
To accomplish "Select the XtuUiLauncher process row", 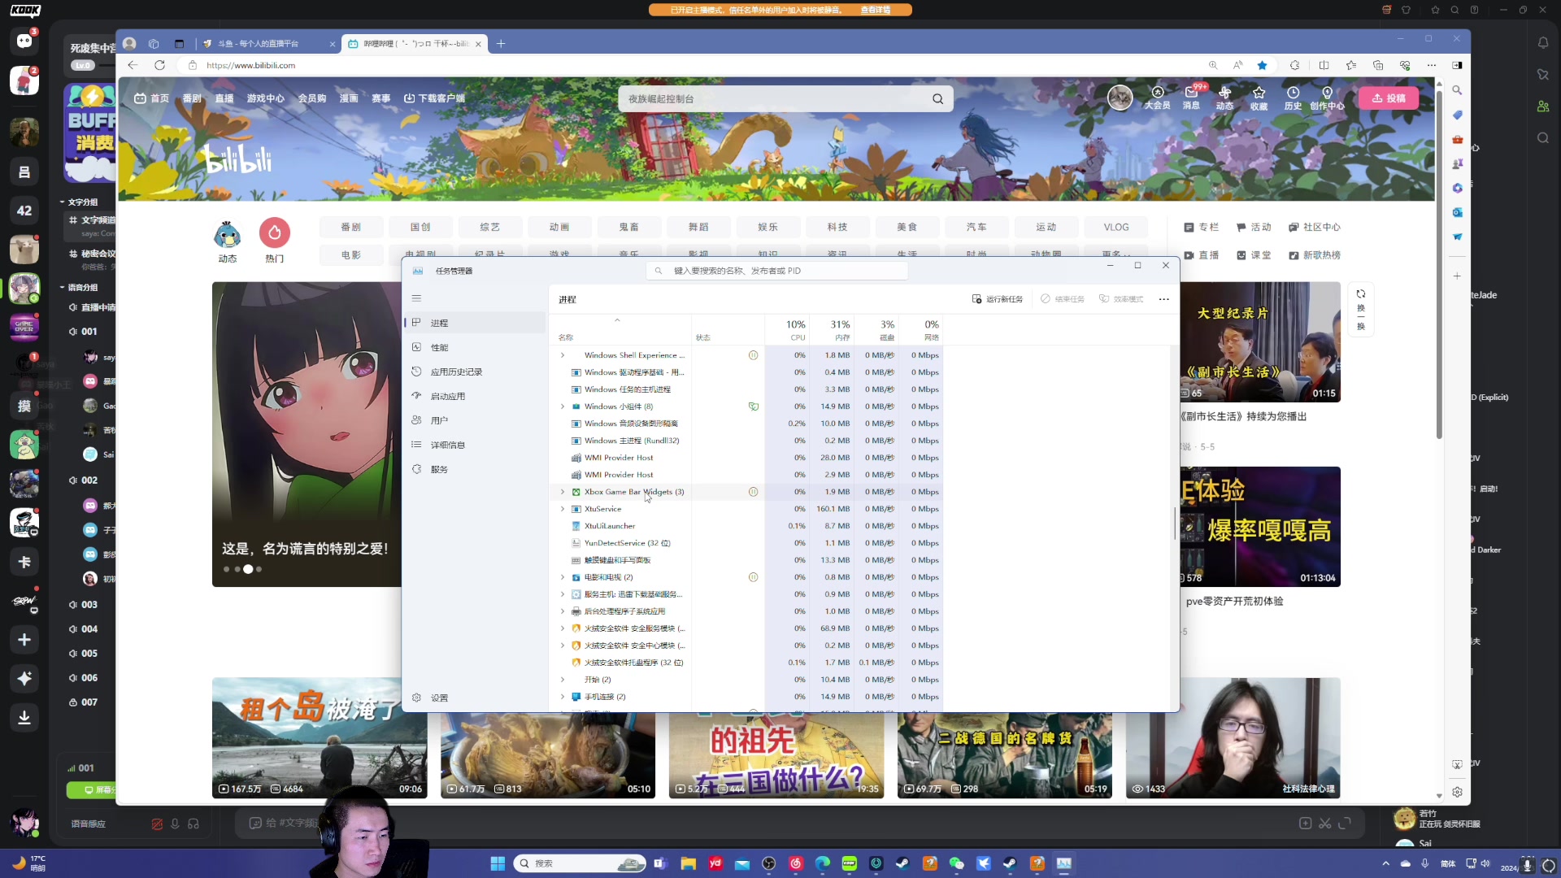I will point(748,526).
